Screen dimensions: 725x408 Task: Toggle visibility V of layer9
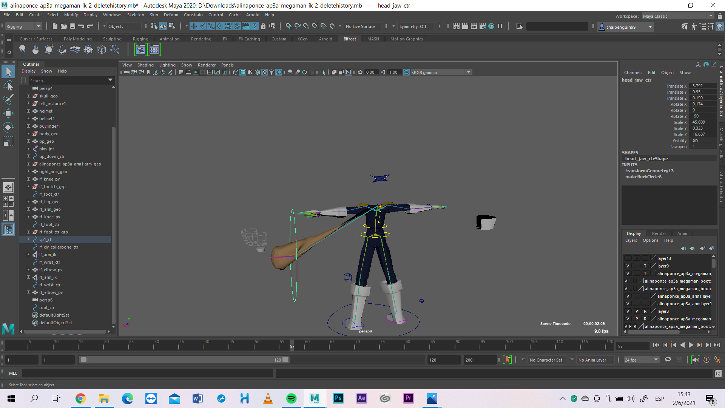[x=628, y=266]
